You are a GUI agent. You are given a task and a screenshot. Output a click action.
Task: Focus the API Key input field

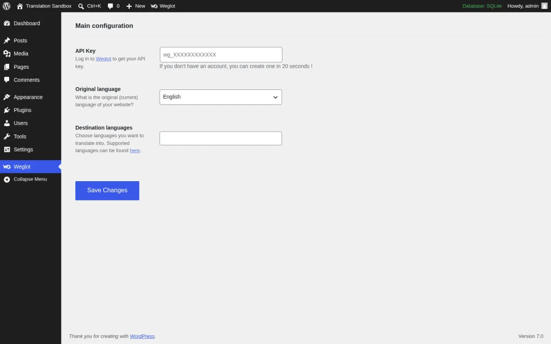[x=221, y=55]
